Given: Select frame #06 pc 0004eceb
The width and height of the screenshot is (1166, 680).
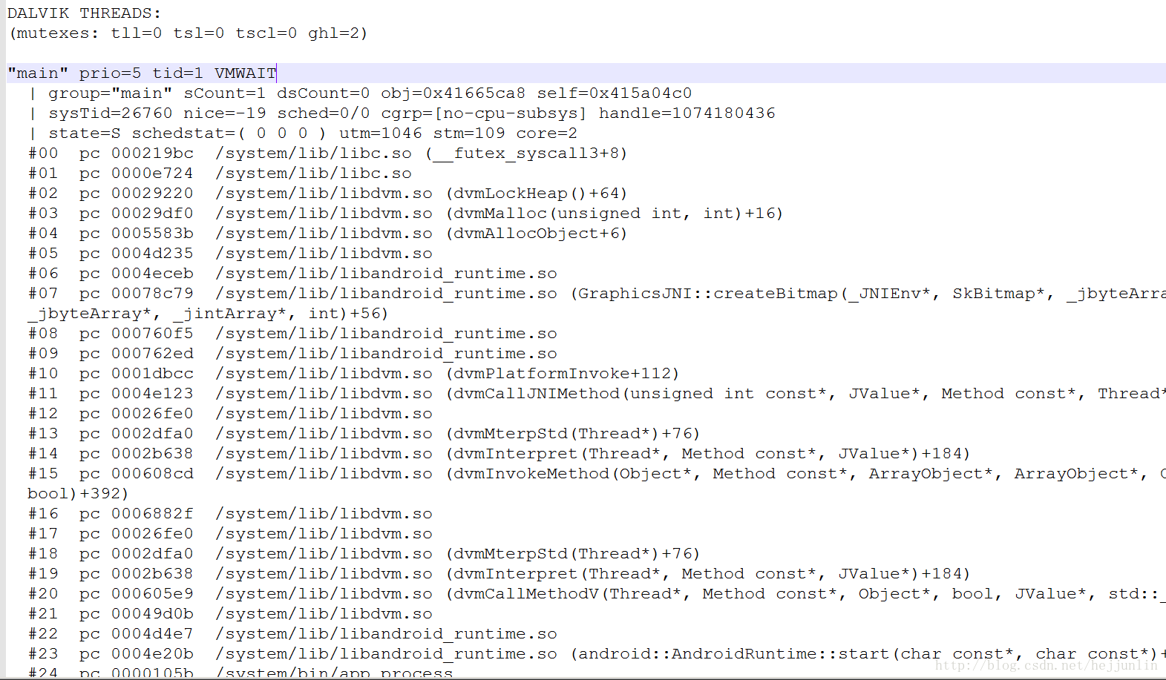Looking at the screenshot, I should [292, 274].
